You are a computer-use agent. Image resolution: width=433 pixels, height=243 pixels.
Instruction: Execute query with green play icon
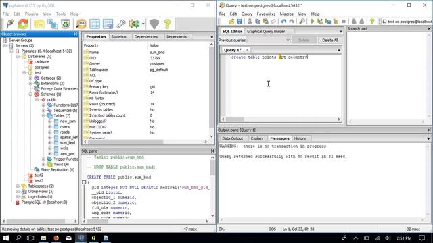click(x=313, y=21)
